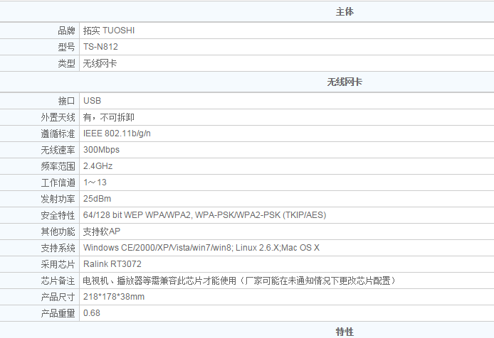The image size is (494, 338).
Task: Click the working channel value 1～13
Action: tap(95, 182)
